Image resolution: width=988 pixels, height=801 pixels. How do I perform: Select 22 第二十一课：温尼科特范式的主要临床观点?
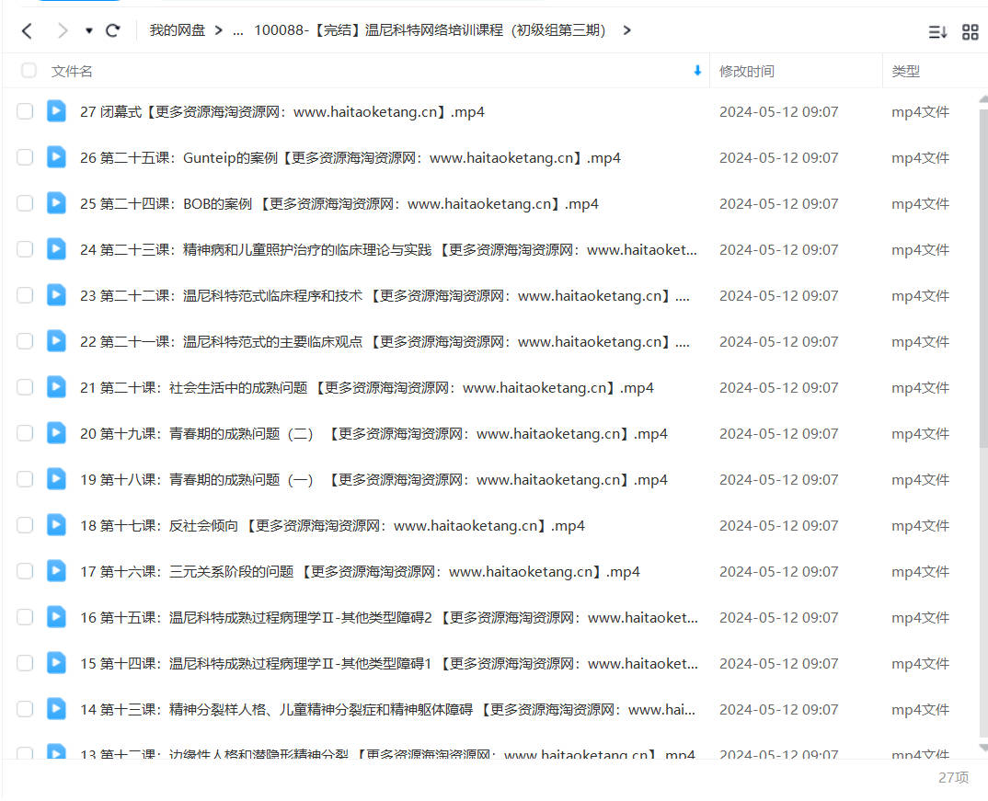385,342
